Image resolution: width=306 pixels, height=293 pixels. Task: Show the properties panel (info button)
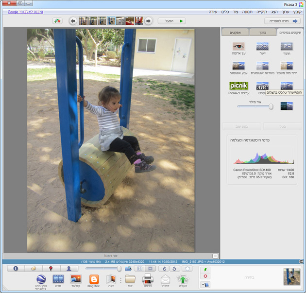pos(16,268)
